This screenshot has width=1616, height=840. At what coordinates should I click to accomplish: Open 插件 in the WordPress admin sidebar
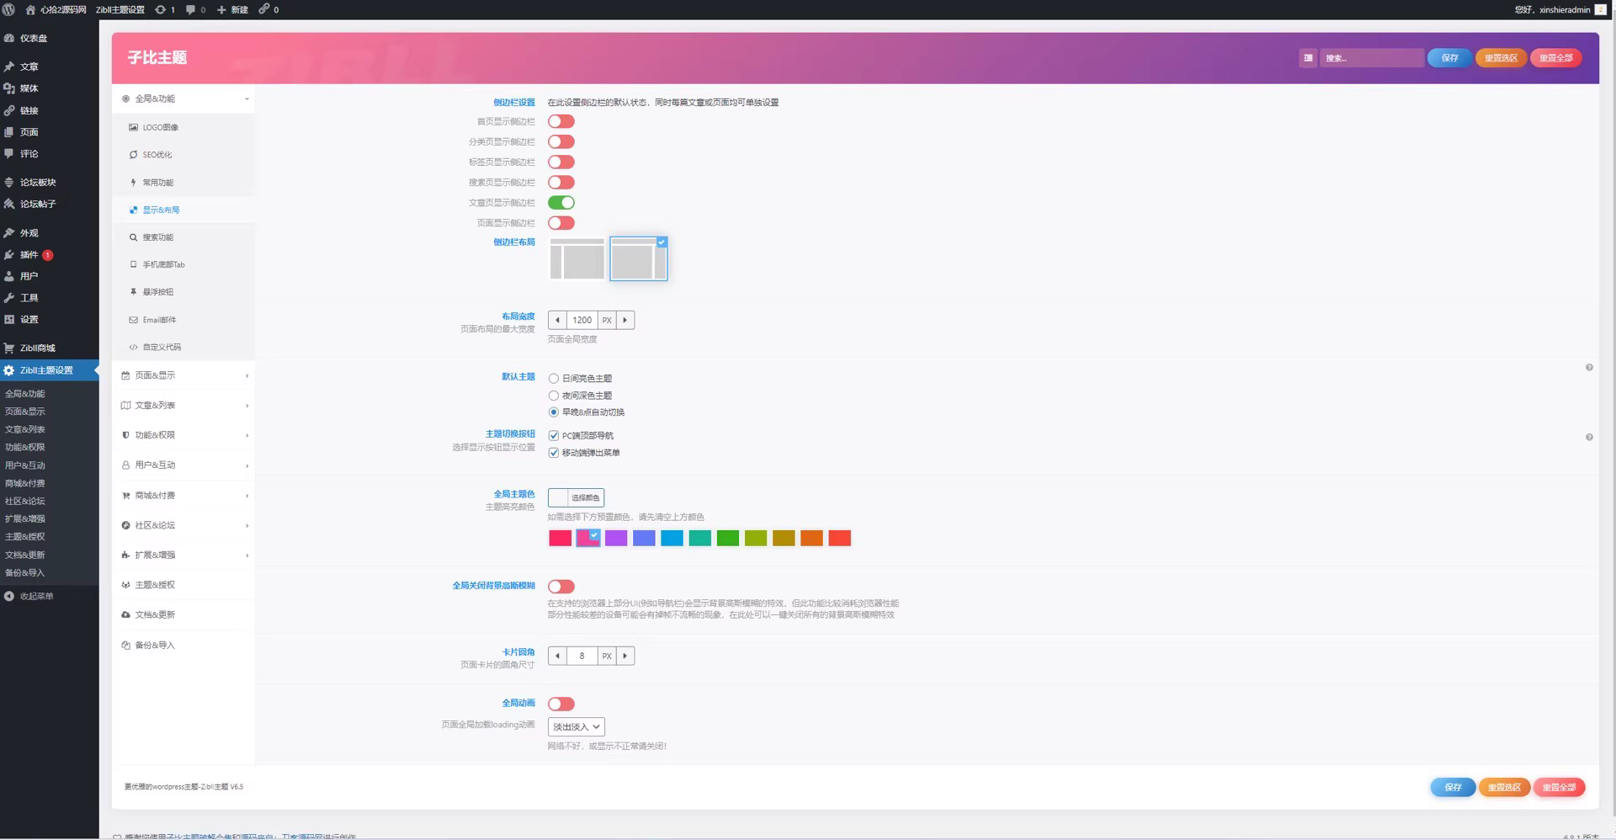click(x=30, y=254)
